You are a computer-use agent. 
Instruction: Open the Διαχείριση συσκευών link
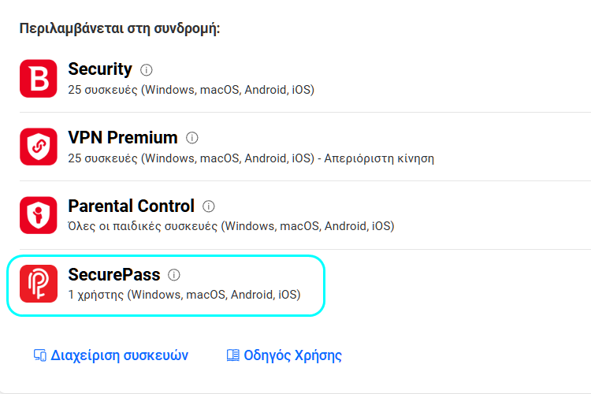pyautogui.click(x=120, y=355)
